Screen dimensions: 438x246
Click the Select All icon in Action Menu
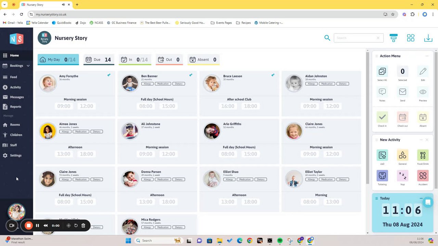point(382,71)
